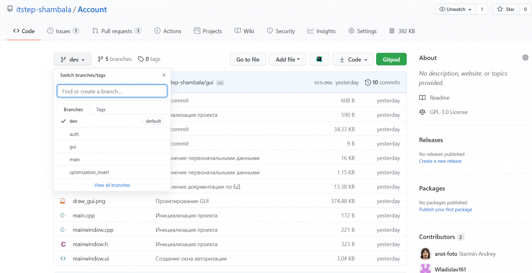Open the About section settings gear
The image size is (532, 273).
(x=525, y=57)
